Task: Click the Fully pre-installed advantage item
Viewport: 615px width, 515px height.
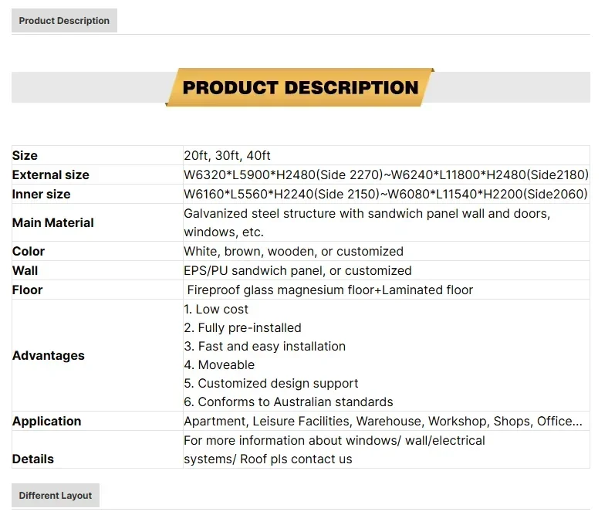Action: click(242, 327)
